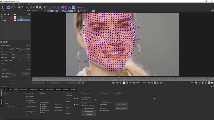
Task: Click the crosshair transform tool icon
Action: [x=55, y=7]
